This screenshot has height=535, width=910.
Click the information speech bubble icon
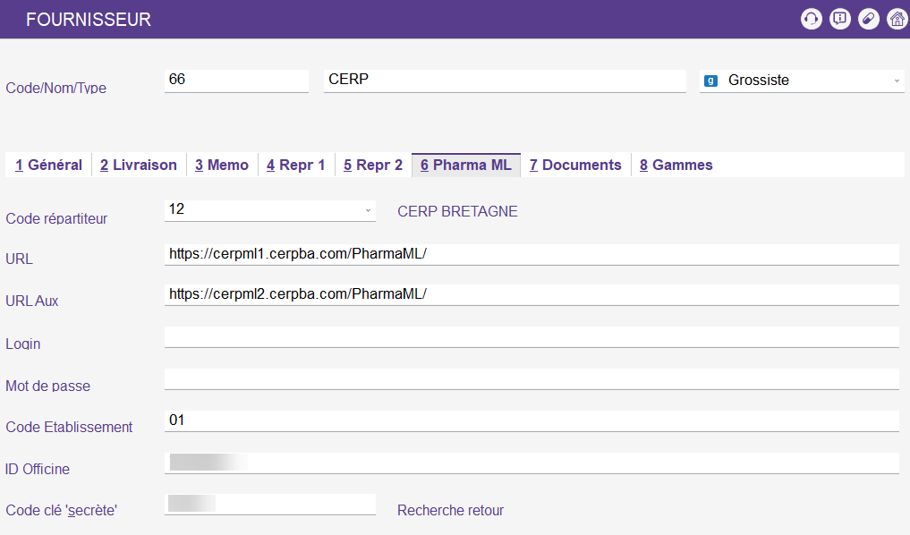tap(840, 19)
